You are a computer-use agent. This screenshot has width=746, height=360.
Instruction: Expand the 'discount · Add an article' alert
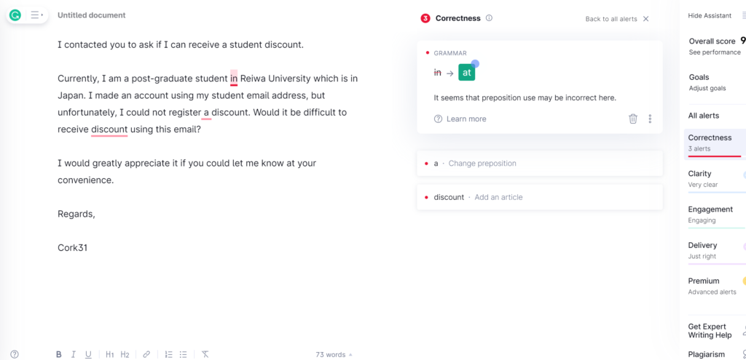[x=540, y=197]
